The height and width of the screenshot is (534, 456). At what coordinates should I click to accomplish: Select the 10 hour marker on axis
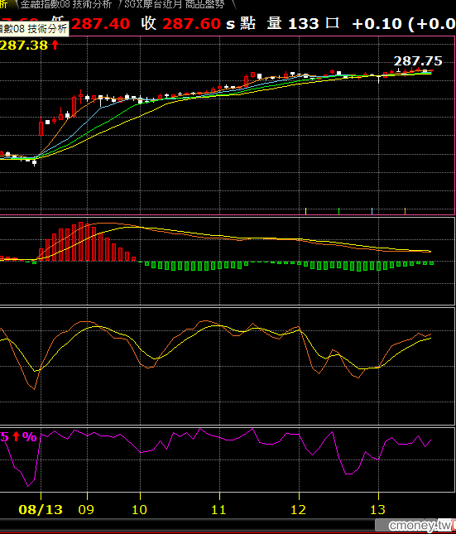coord(139,509)
